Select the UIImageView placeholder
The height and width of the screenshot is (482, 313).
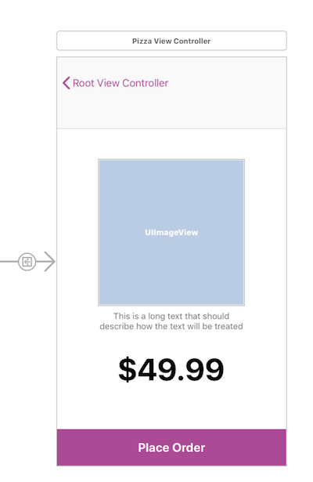point(171,233)
